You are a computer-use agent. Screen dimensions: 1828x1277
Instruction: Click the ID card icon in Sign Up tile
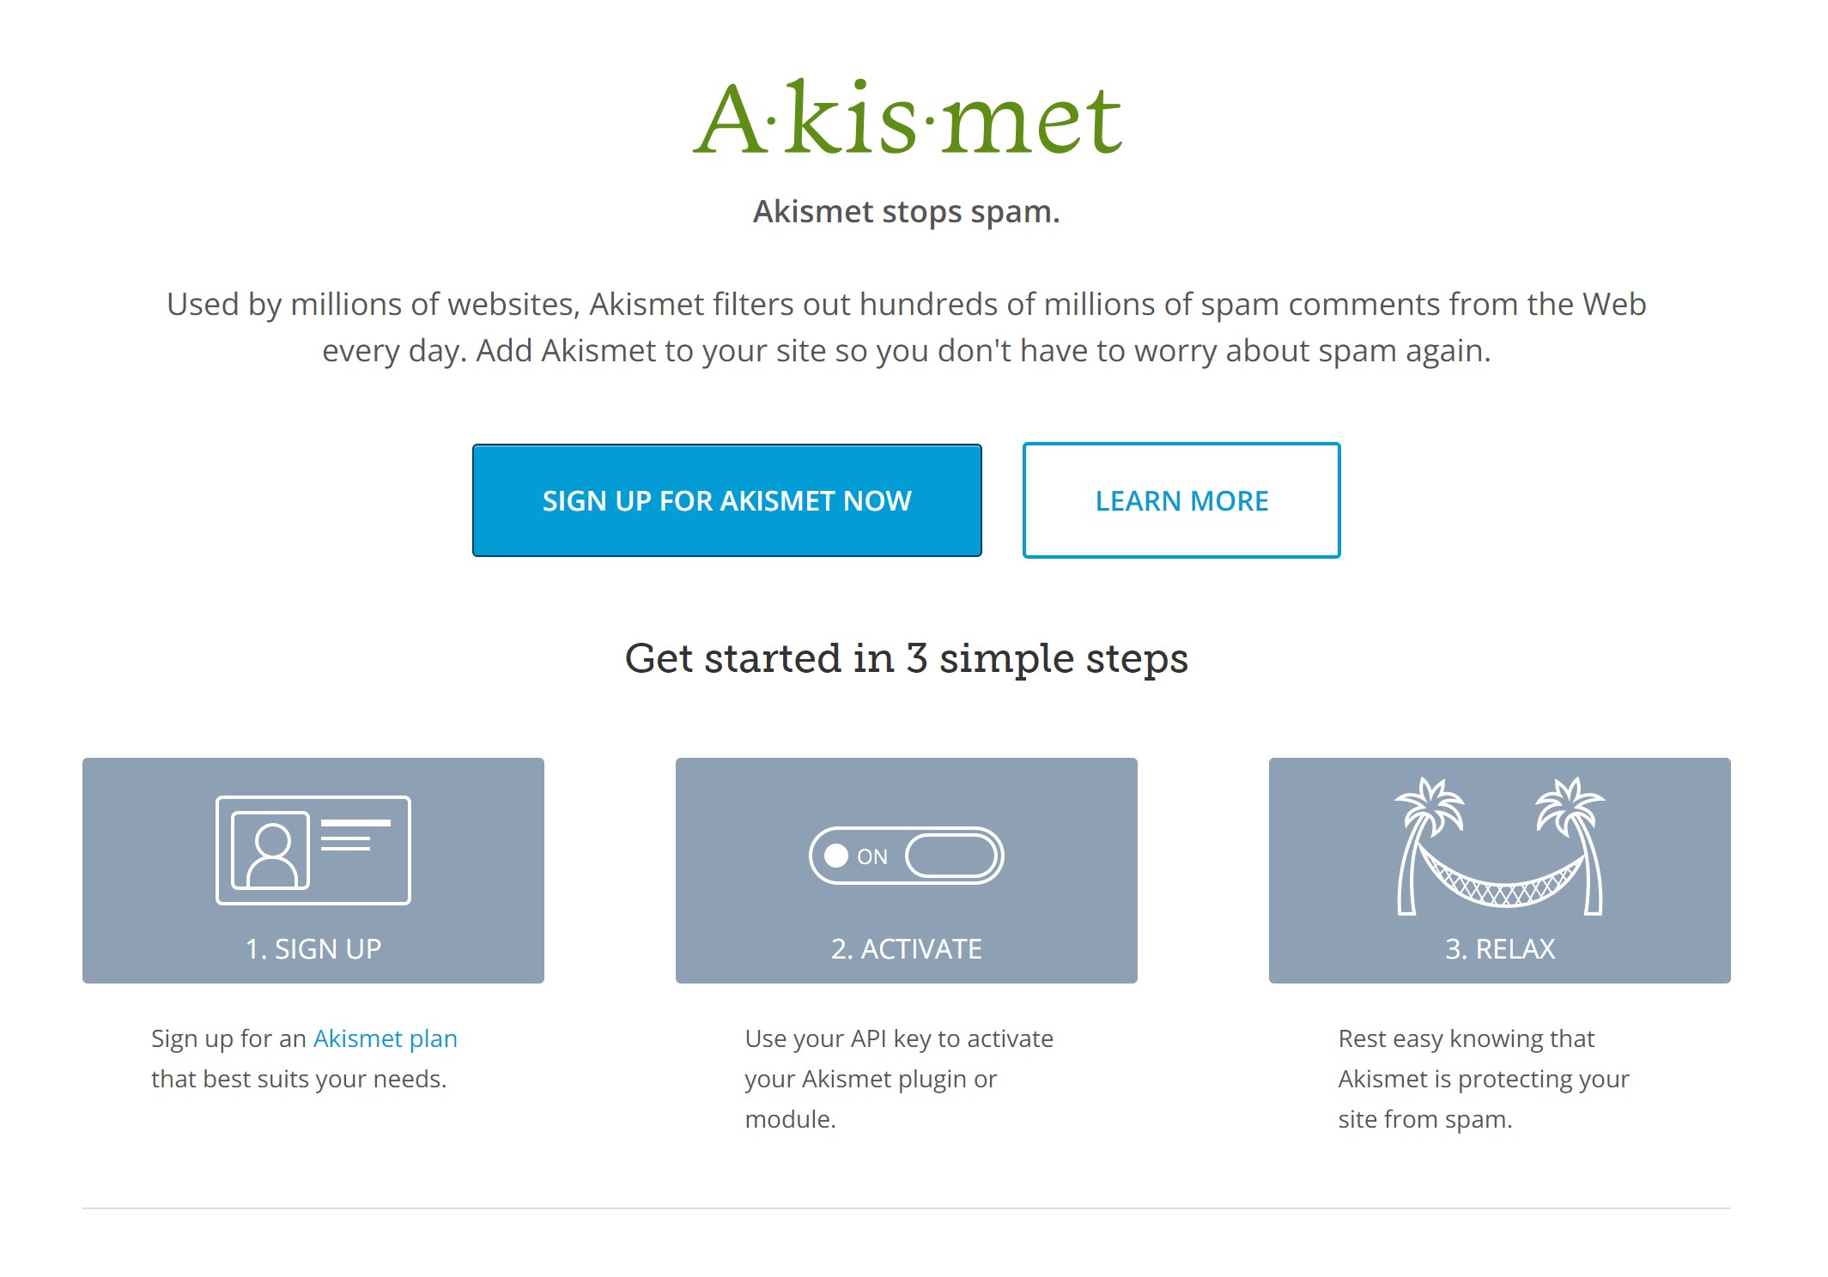tap(313, 850)
